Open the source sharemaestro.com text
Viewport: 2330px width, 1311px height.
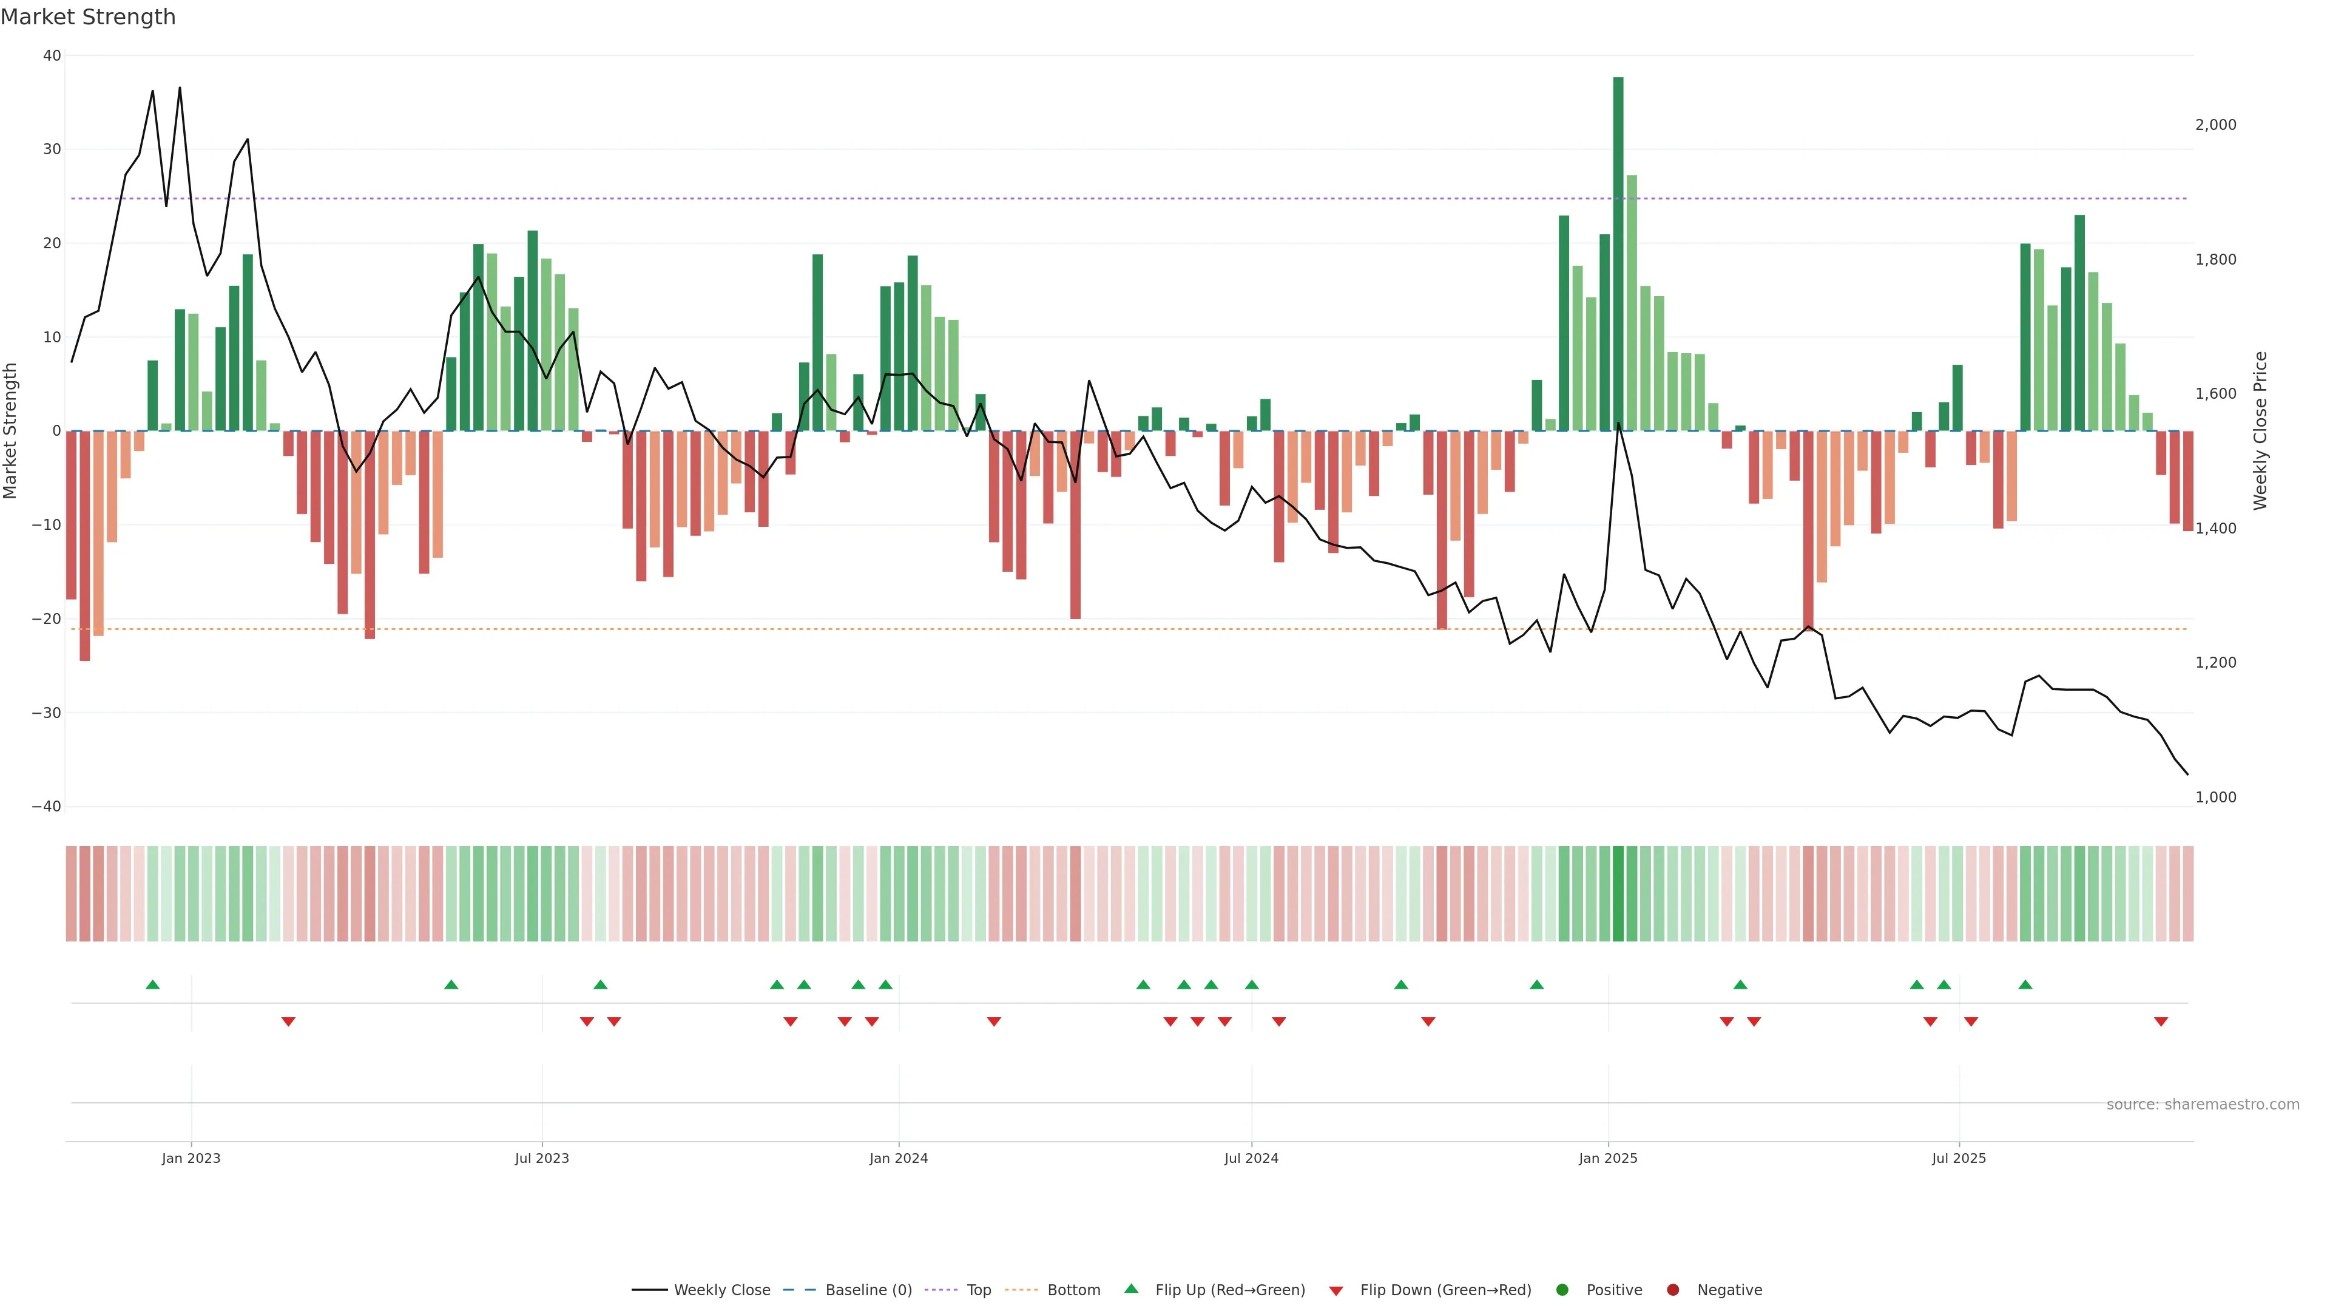pyautogui.click(x=2203, y=1104)
